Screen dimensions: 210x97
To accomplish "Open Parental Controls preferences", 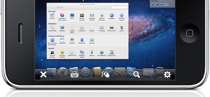I will click(x=62, y=54).
